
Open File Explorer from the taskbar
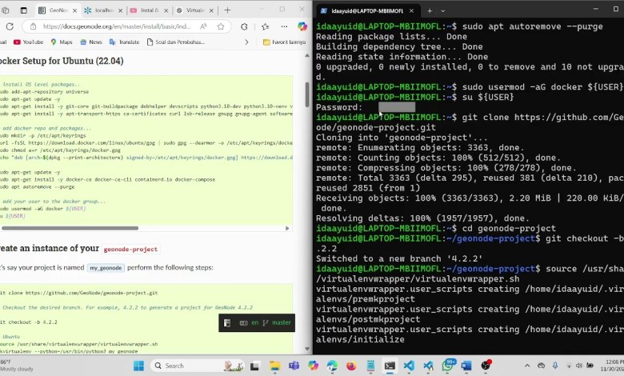(x=274, y=366)
